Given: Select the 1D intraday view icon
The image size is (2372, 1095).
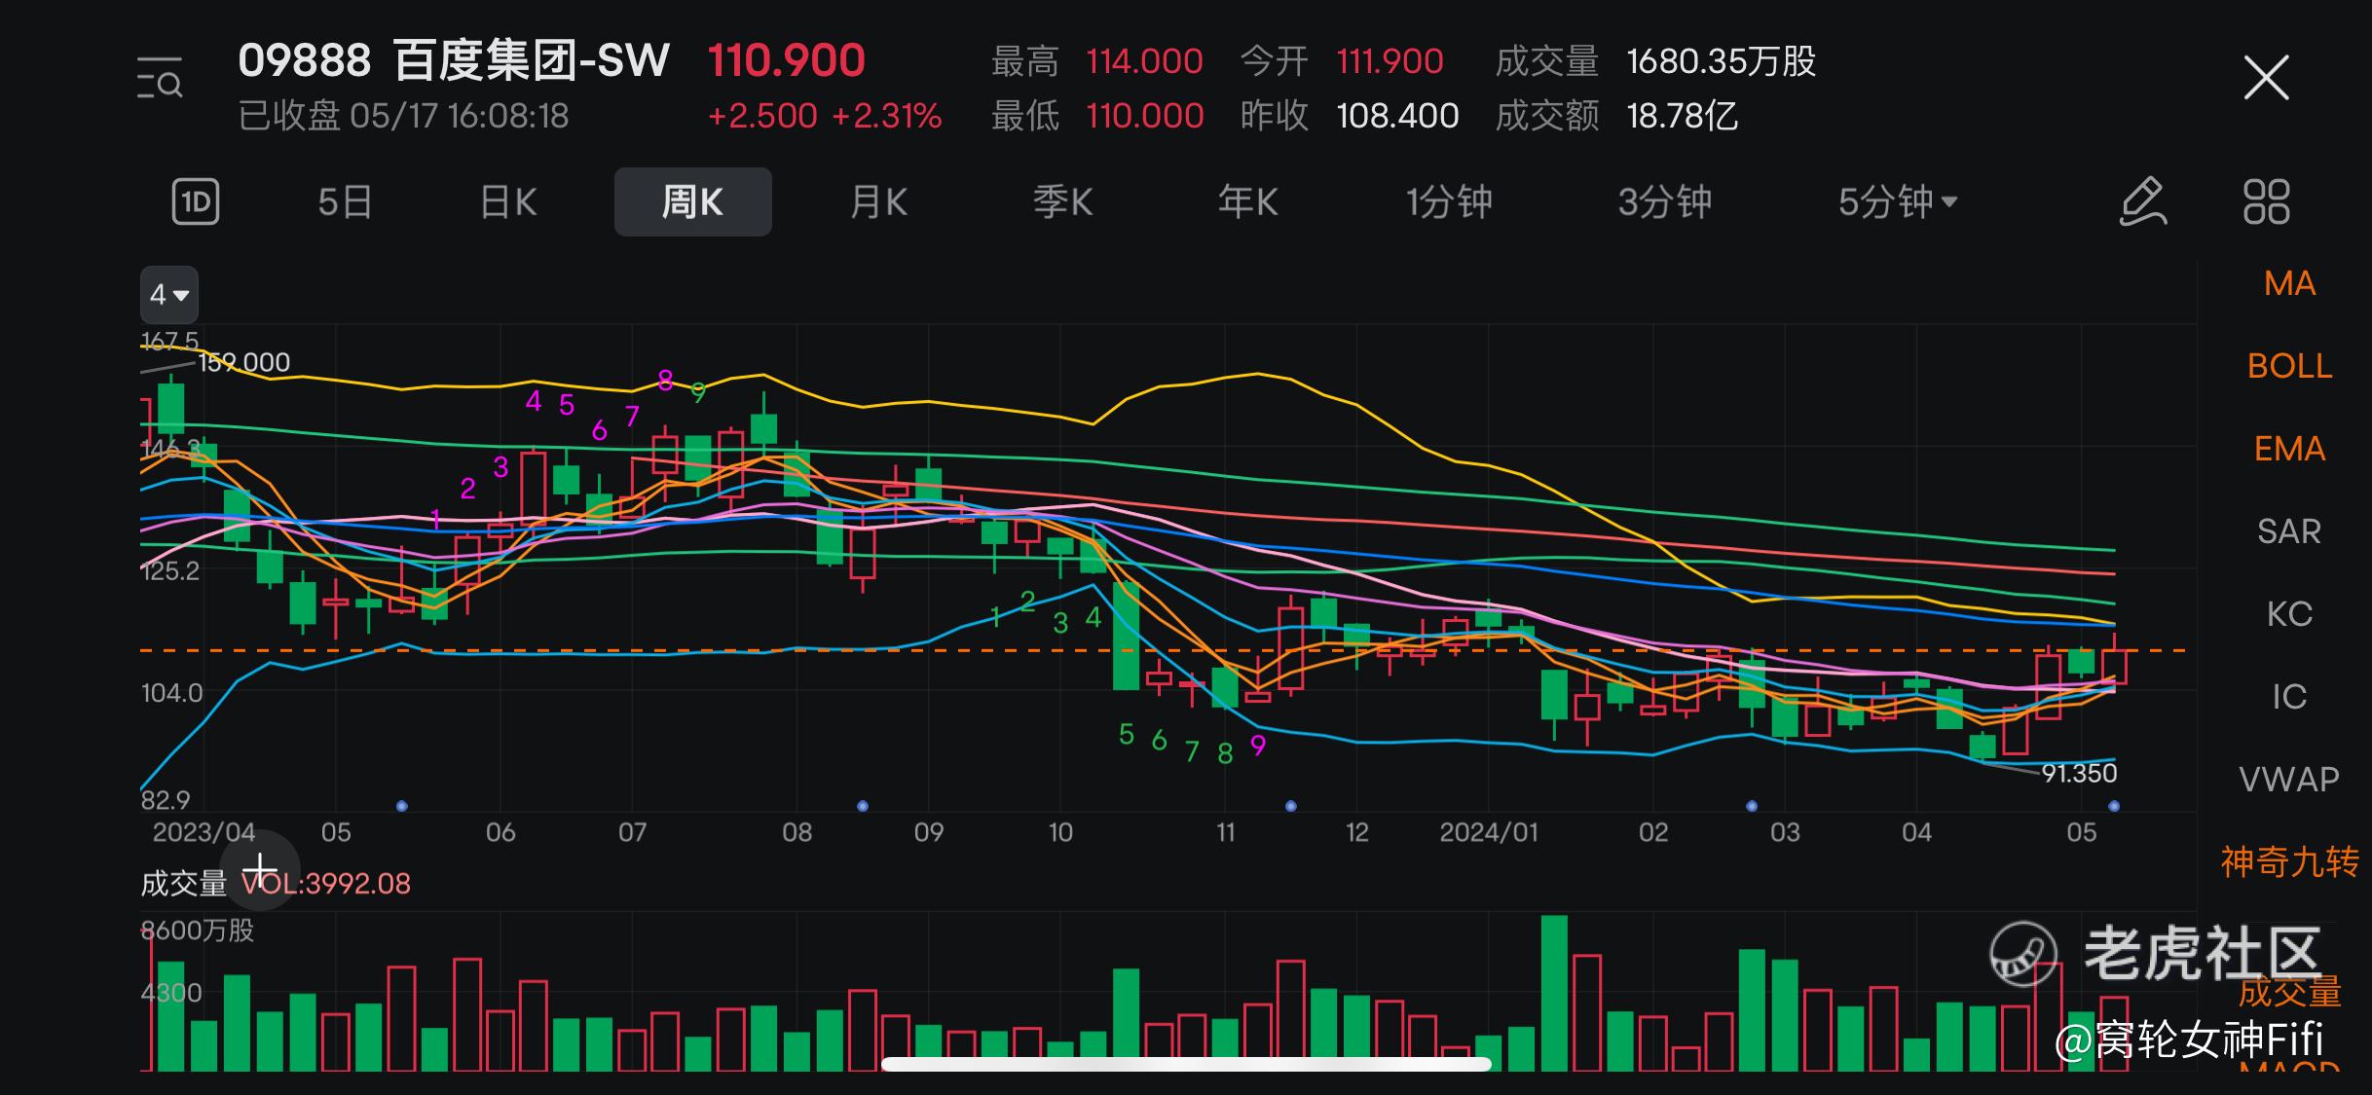Looking at the screenshot, I should click(196, 202).
